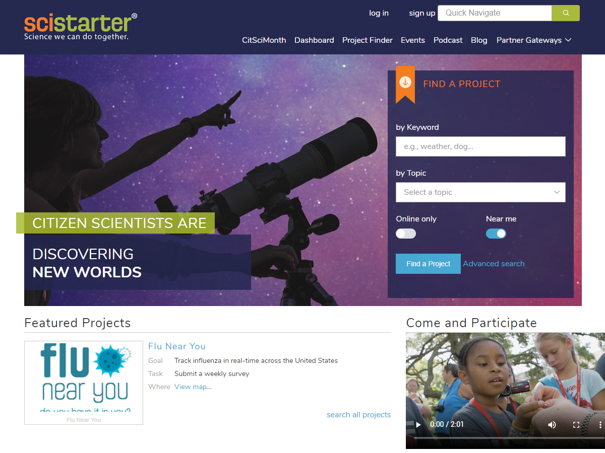The width and height of the screenshot is (605, 453).
Task: Click the SciStarter logo
Action: (81, 27)
